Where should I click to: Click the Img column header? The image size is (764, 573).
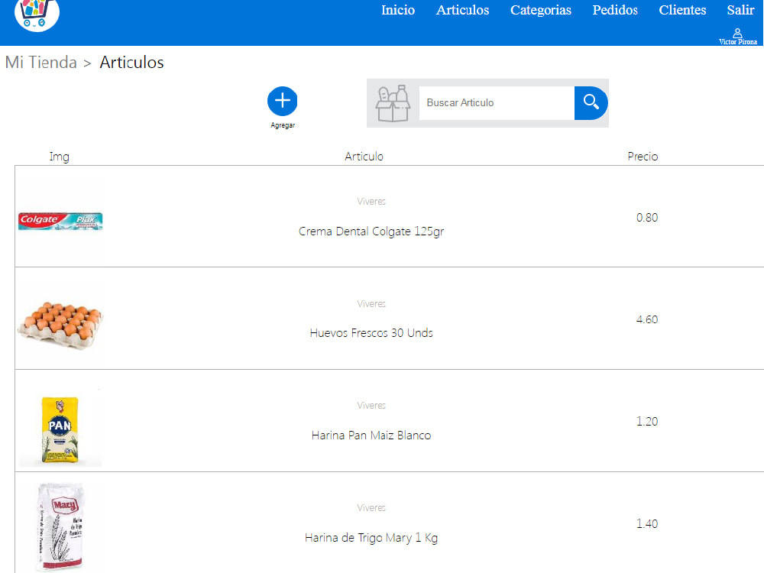[x=59, y=157]
